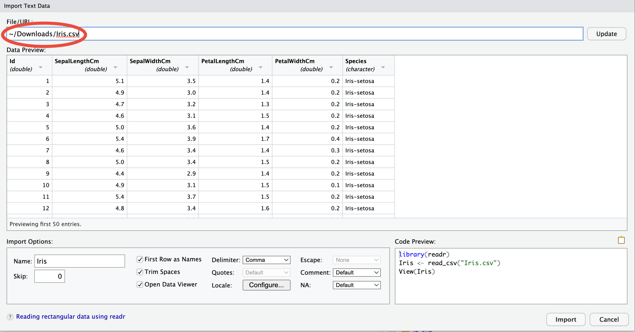The height and width of the screenshot is (332, 635).
Task: Click the Id cell 10
Action: point(30,185)
